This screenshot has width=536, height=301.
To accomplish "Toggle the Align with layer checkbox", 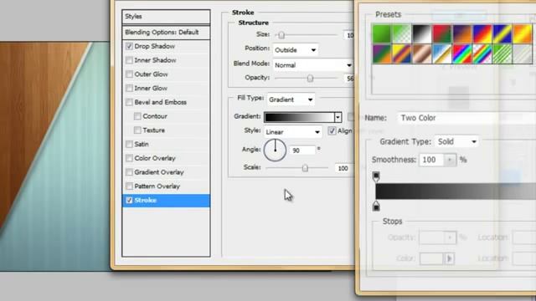I will click(332, 130).
